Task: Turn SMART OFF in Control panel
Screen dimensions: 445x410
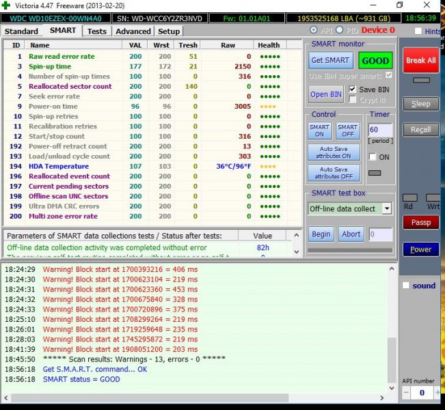Action: pos(347,131)
